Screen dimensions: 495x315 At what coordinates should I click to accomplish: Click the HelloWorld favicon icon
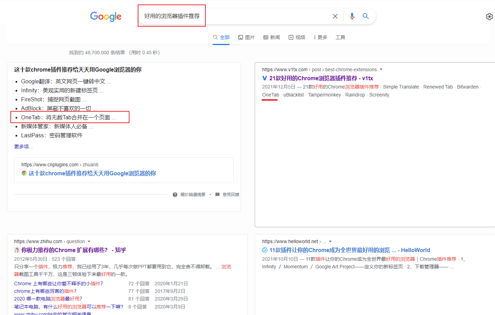pos(265,250)
